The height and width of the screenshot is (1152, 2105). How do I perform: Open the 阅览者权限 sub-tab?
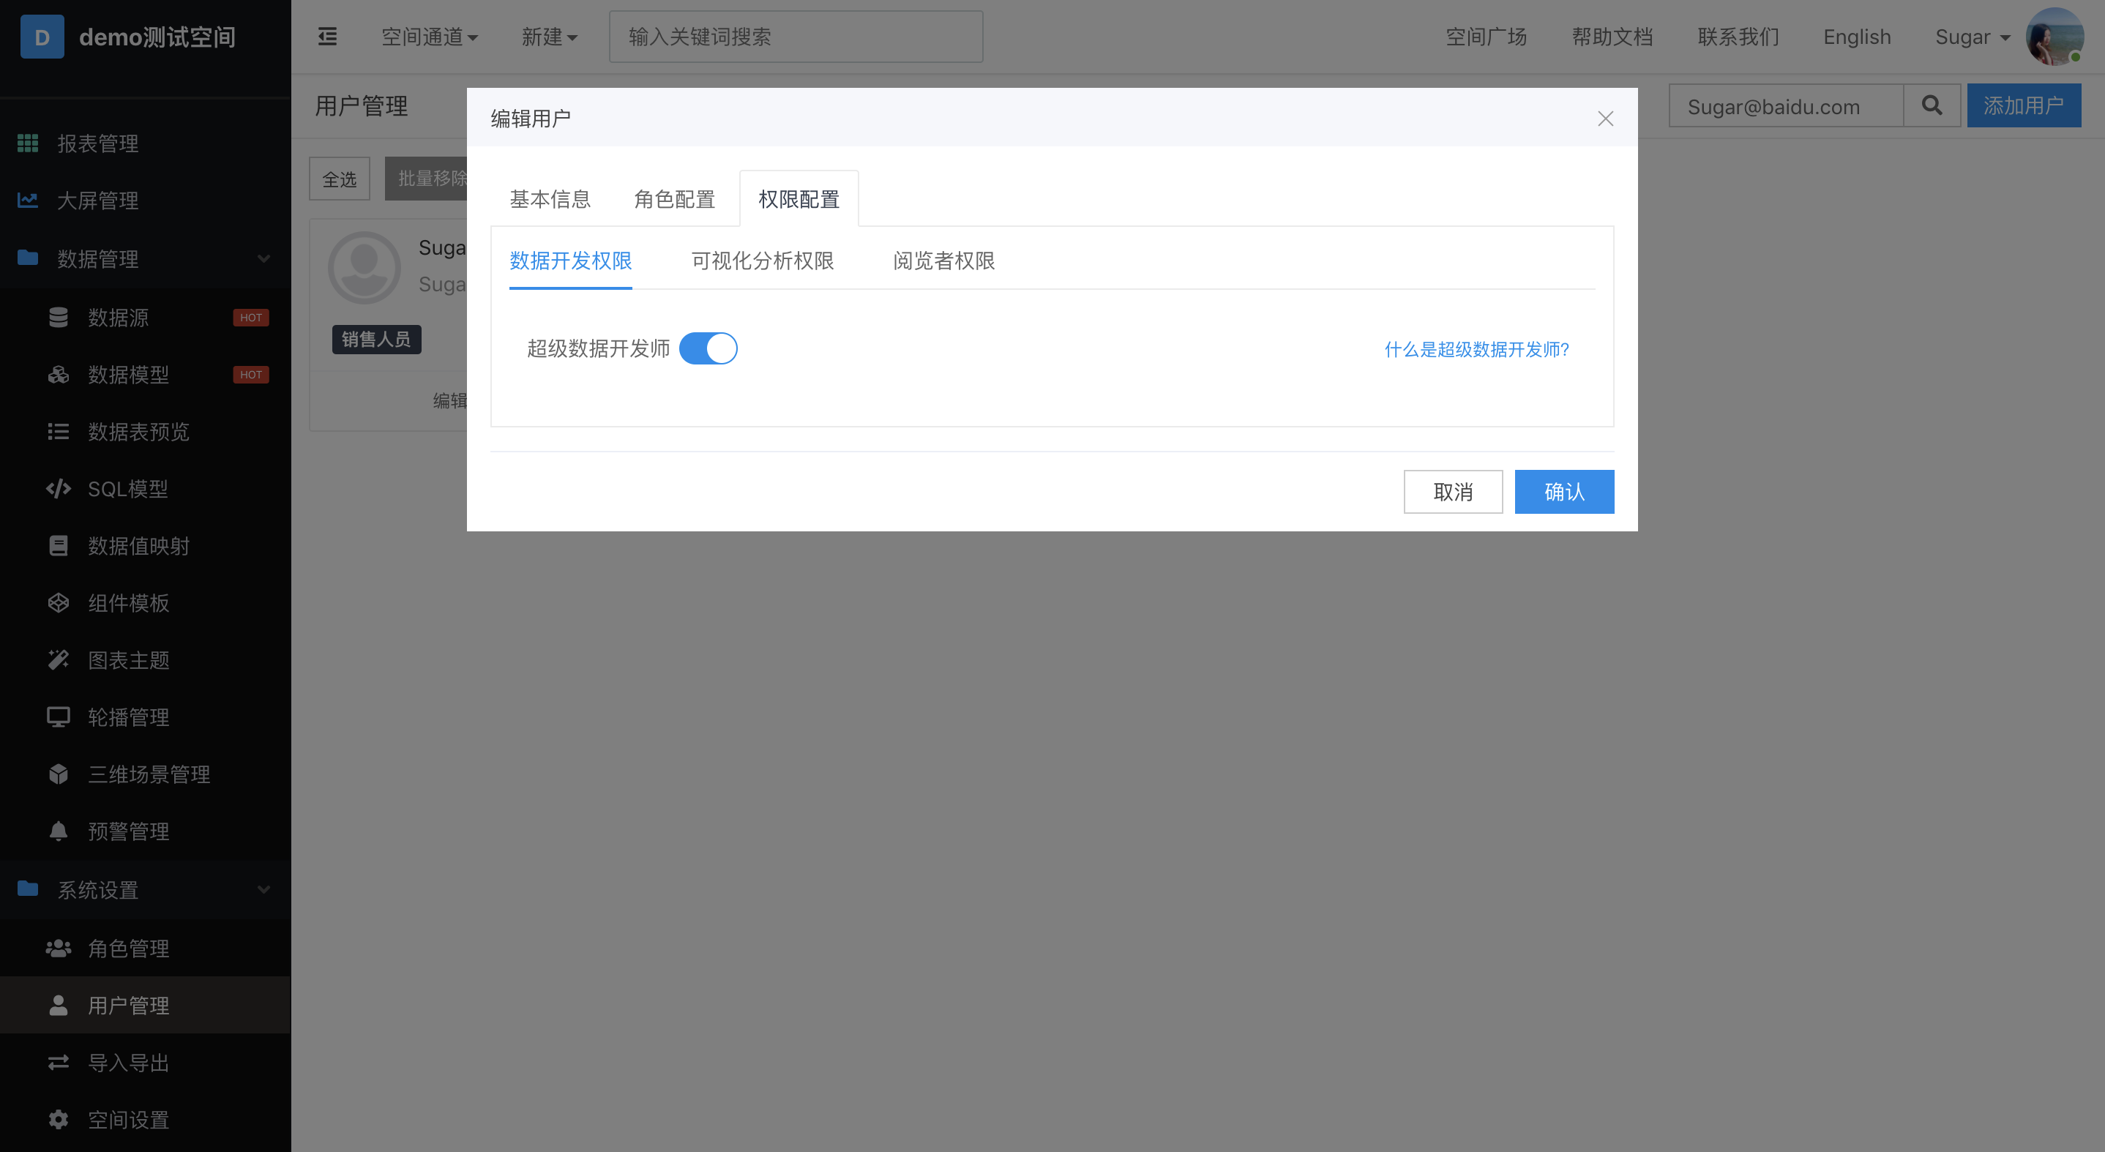[x=943, y=261]
